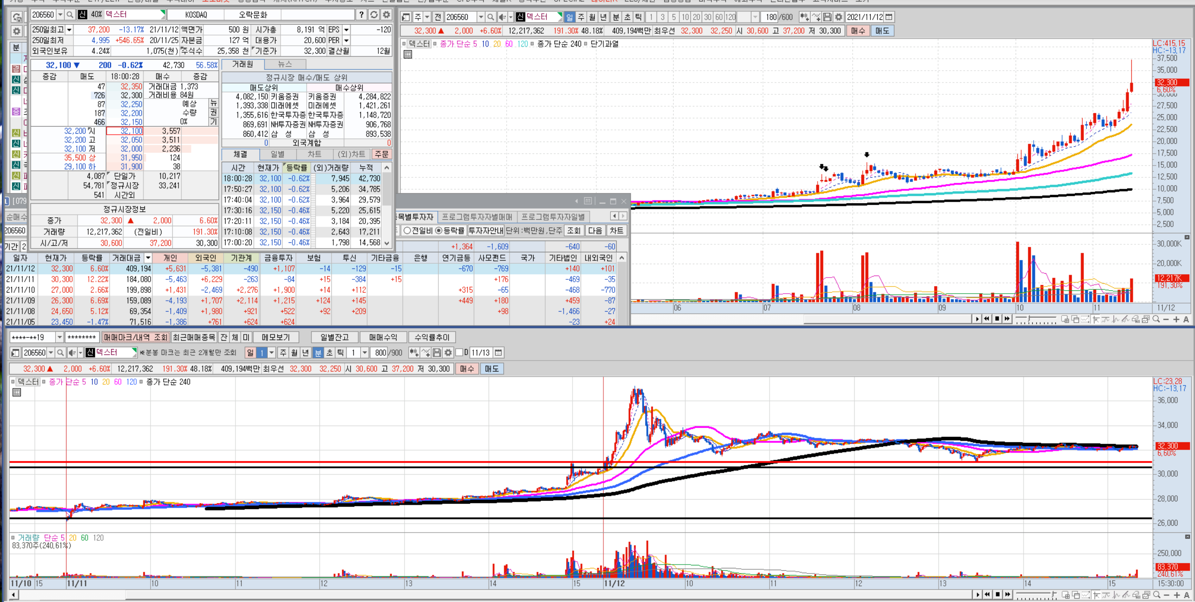Viewport: 1195px width, 602px height.
Task: Open 메모보기 button
Action: [276, 337]
